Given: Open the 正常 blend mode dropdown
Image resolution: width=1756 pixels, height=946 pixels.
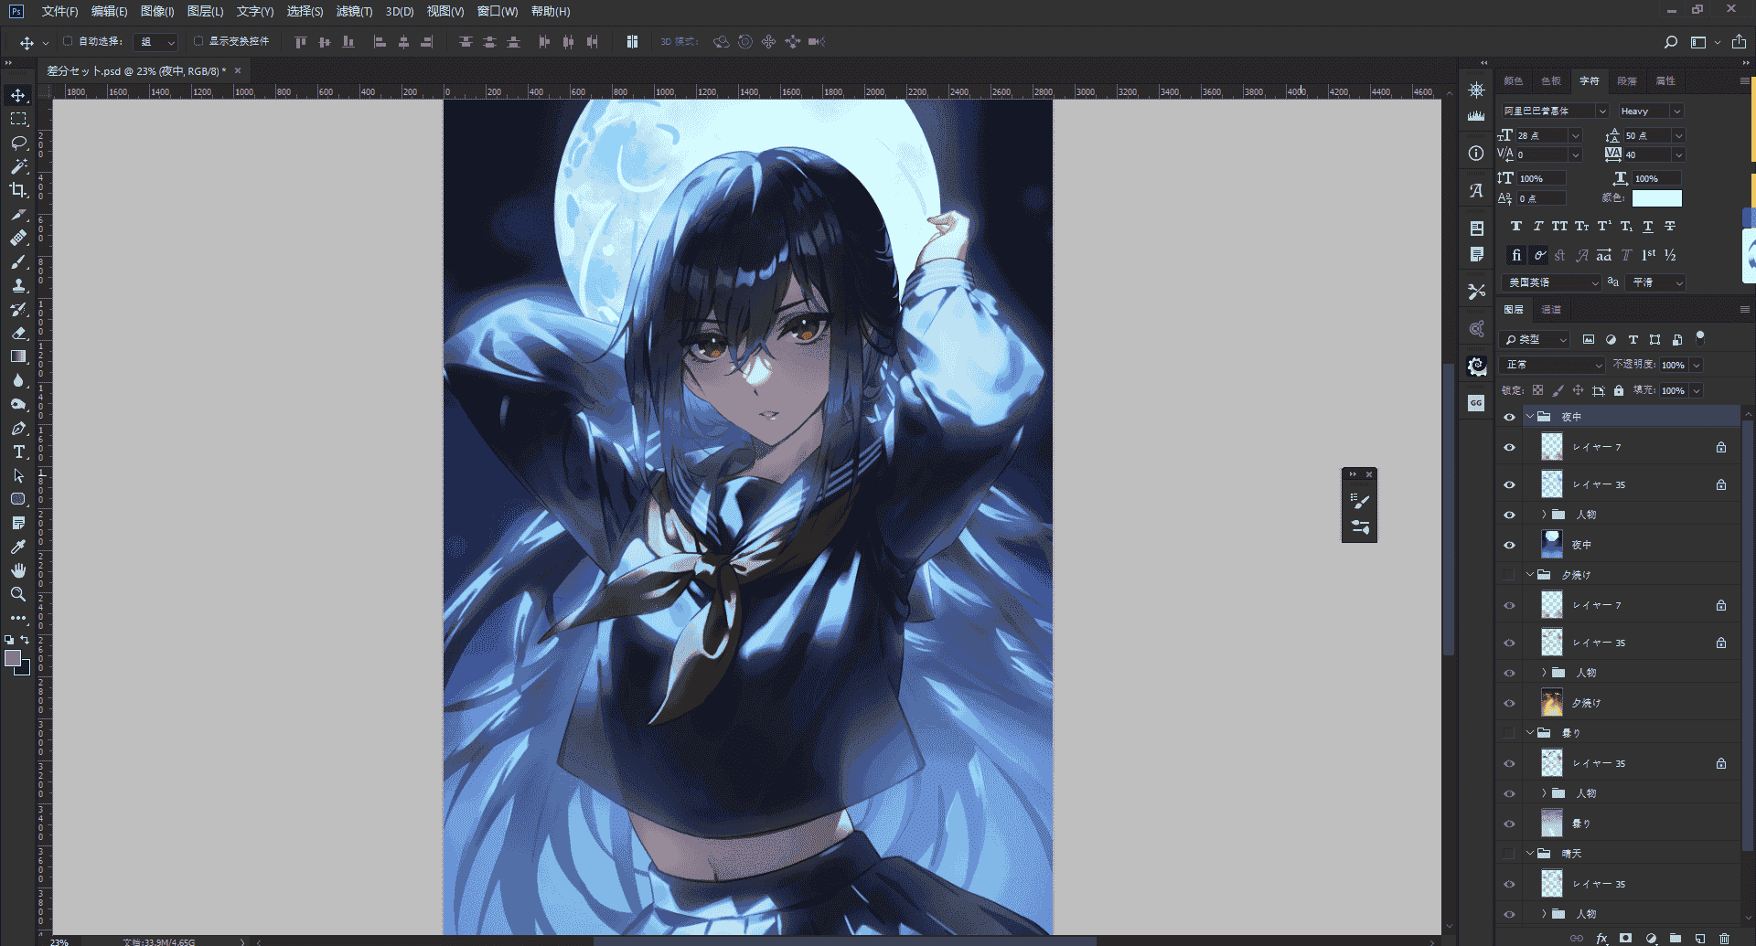Looking at the screenshot, I should pos(1553,365).
